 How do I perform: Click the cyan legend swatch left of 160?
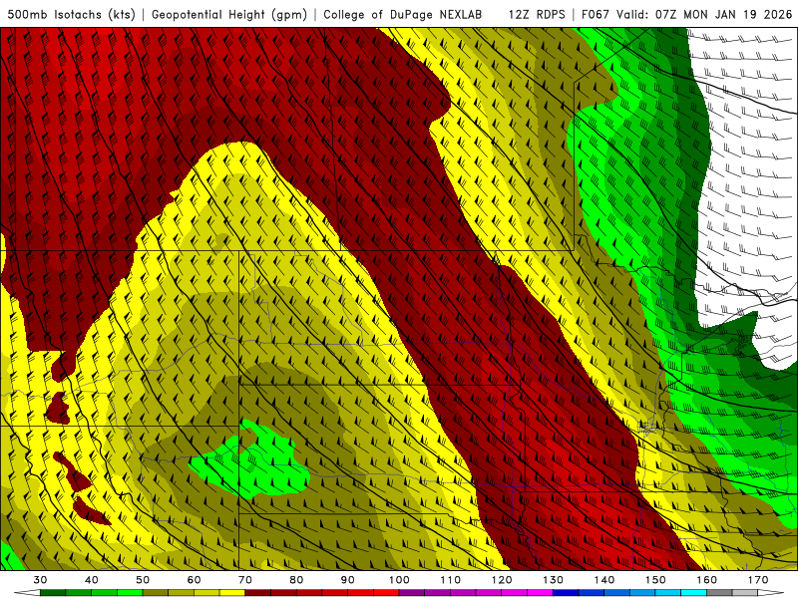pyautogui.click(x=693, y=593)
